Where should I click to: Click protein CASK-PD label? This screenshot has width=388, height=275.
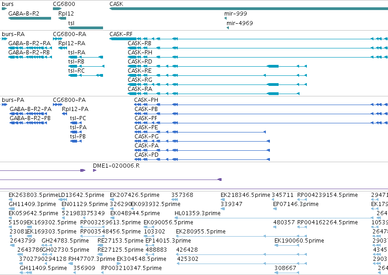pyautogui.click(x=146, y=155)
